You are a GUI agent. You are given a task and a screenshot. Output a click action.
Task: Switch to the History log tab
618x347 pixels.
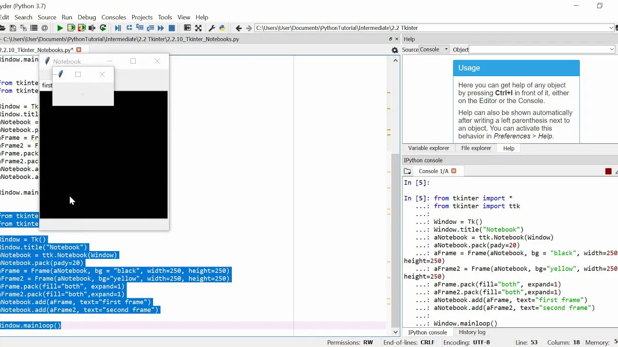472,332
